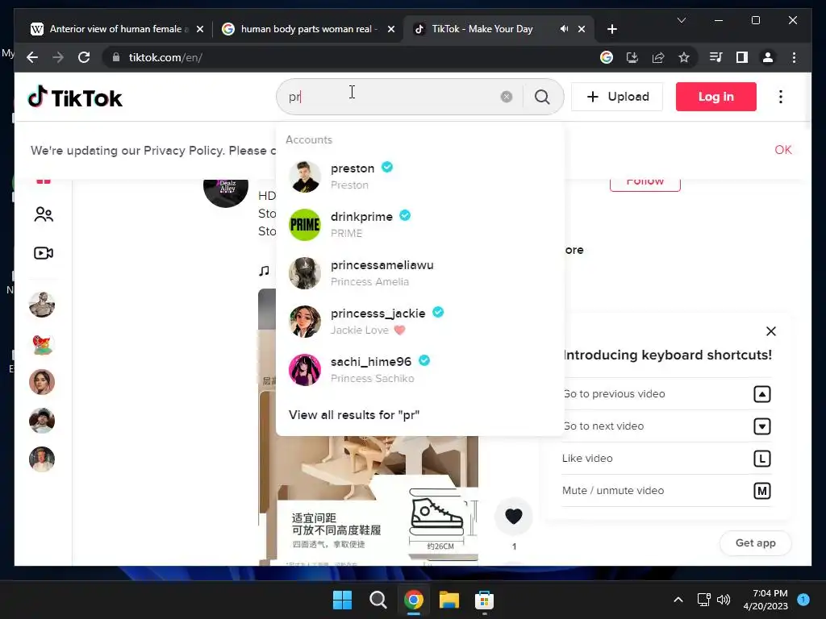
Task: Open Windows taskbar search
Action: [378, 600]
